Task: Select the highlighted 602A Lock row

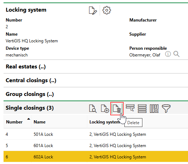Action: pyautogui.click(x=96, y=157)
